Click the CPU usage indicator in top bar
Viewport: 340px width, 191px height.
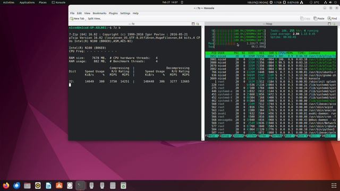point(260,2)
